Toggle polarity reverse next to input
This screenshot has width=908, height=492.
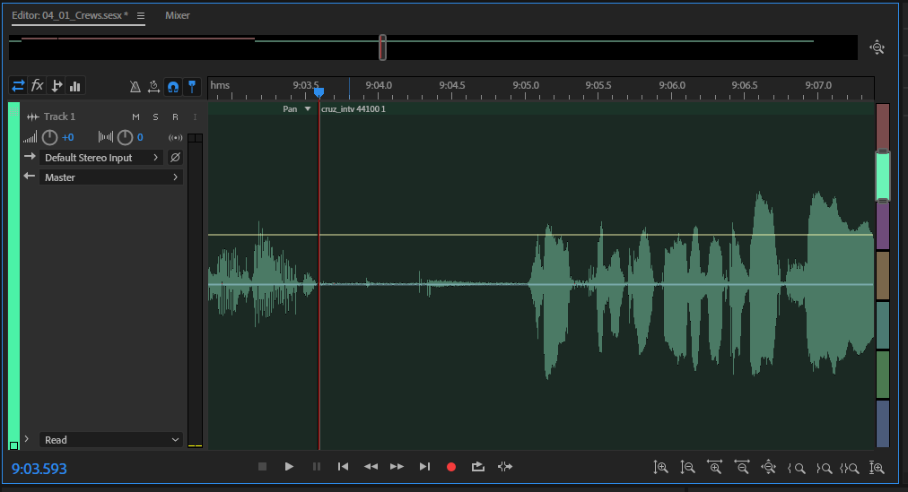point(175,157)
